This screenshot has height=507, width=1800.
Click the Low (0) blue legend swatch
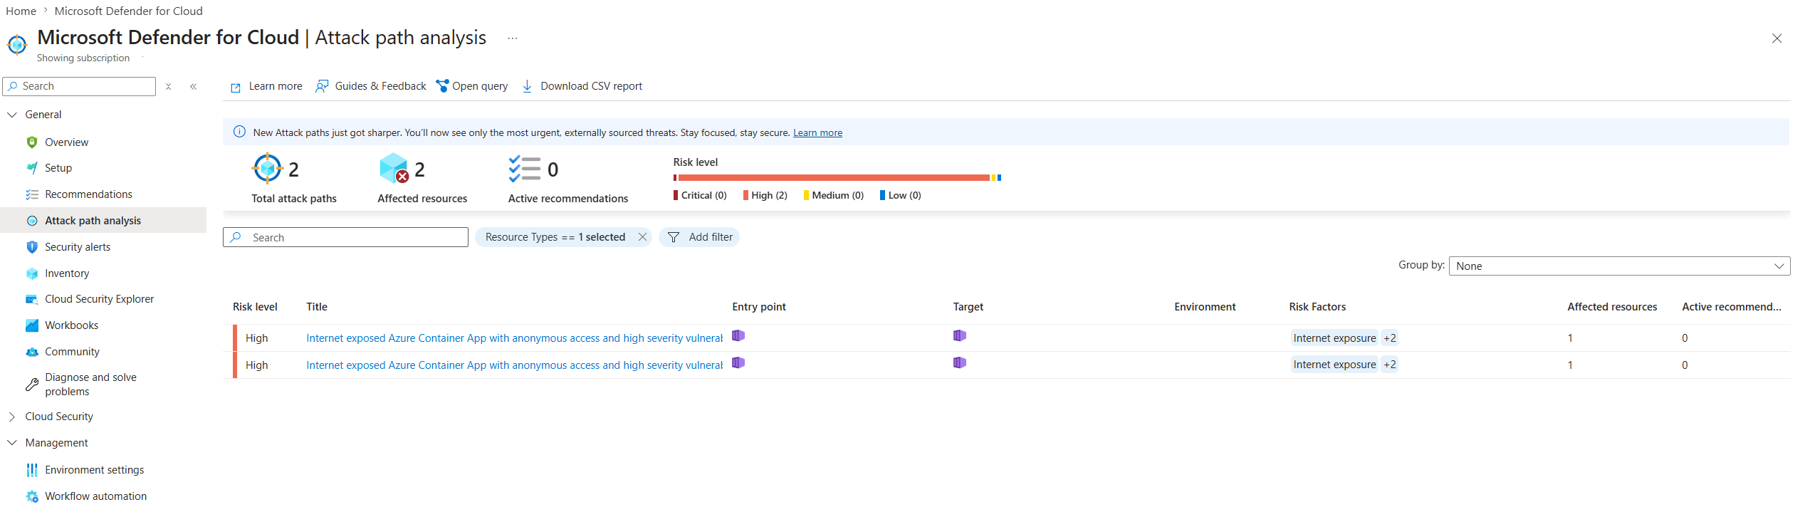883,195
